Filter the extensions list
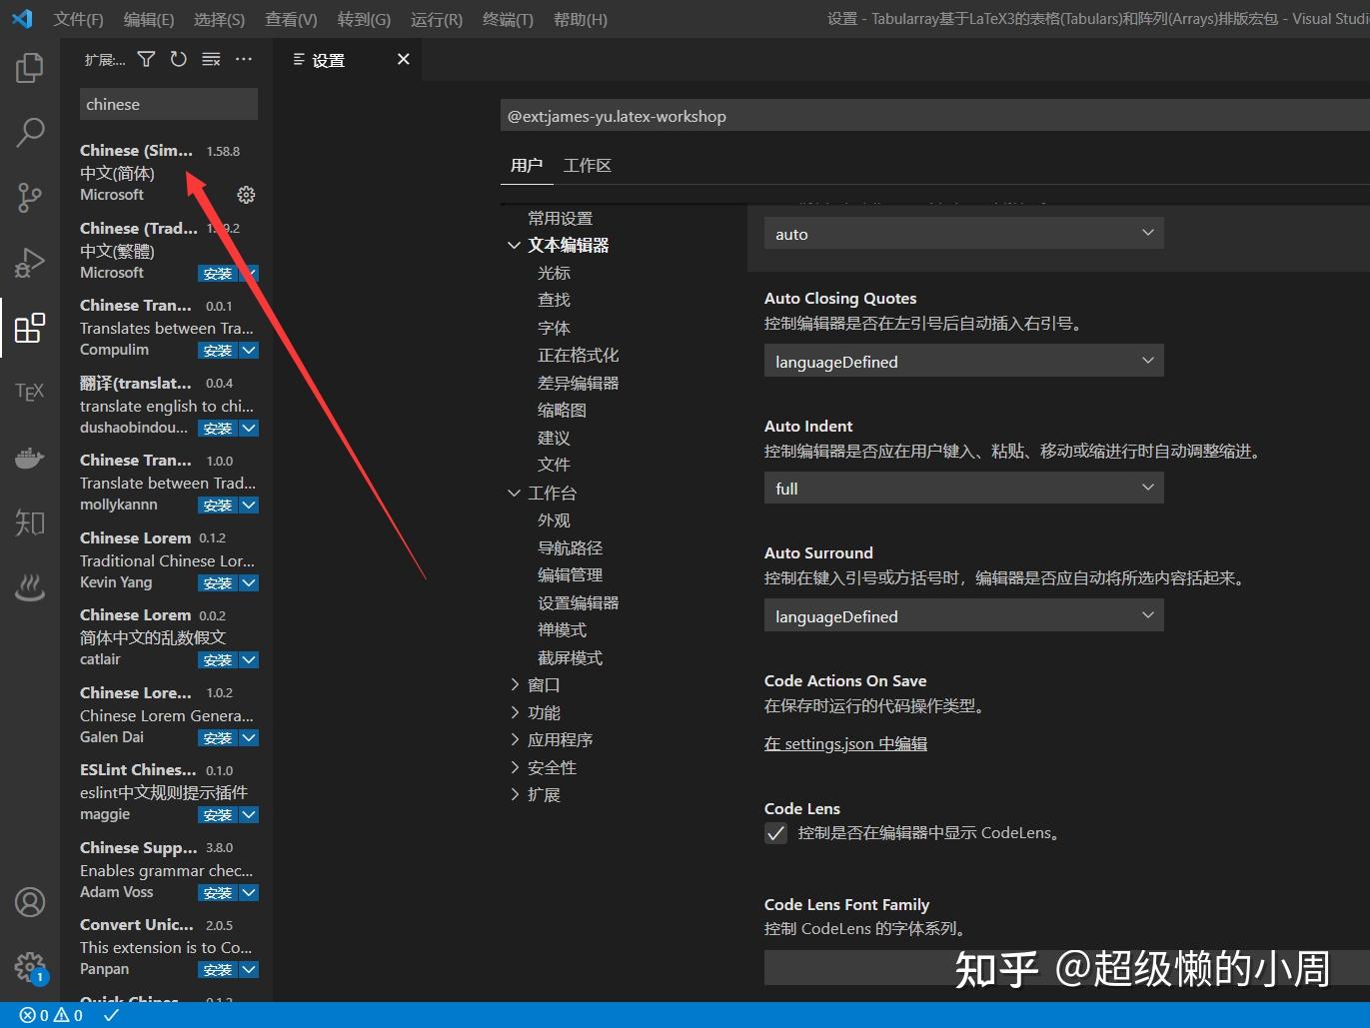This screenshot has height=1028, width=1370. 146,59
